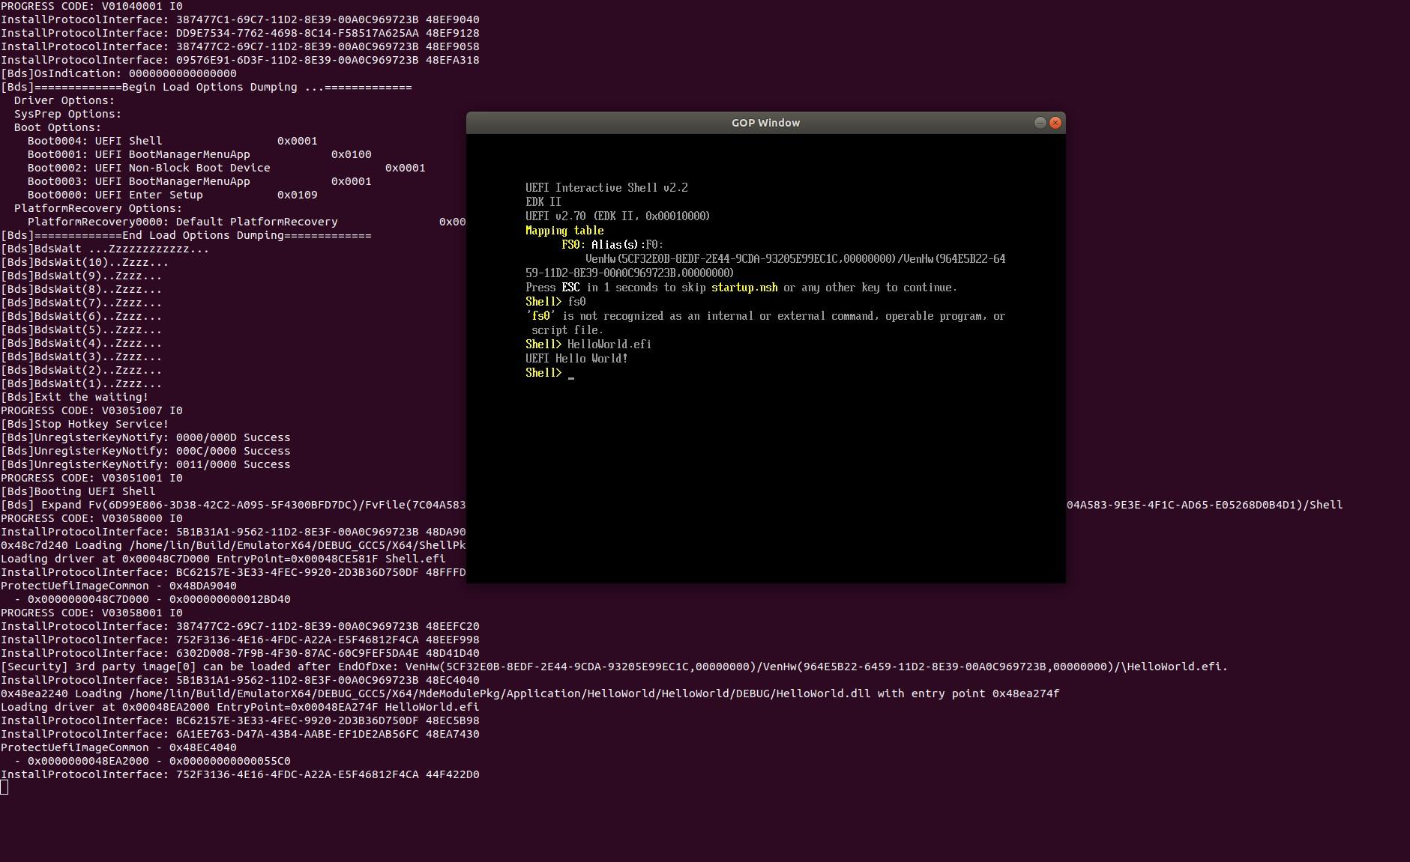Click the Booting UEFI Shell log line

pyautogui.click(x=79, y=491)
